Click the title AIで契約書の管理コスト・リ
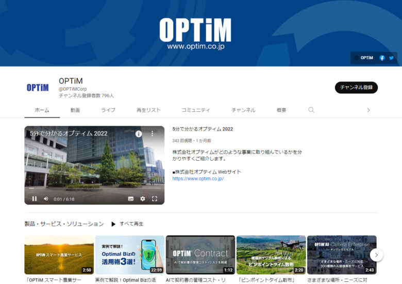 (196, 280)
